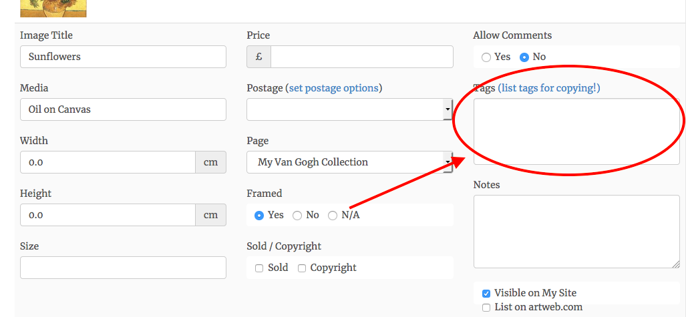Select Yes for Allow Comments
The width and height of the screenshot is (686, 317).
pyautogui.click(x=486, y=57)
